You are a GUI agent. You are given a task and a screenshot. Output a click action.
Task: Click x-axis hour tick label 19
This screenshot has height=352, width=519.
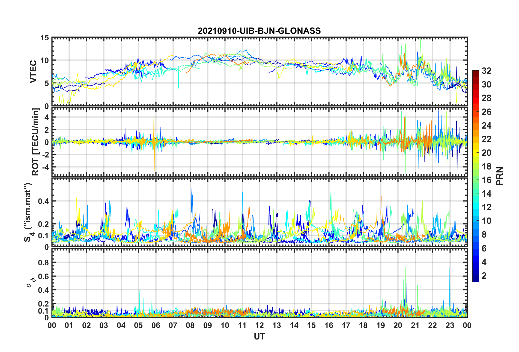381,325
